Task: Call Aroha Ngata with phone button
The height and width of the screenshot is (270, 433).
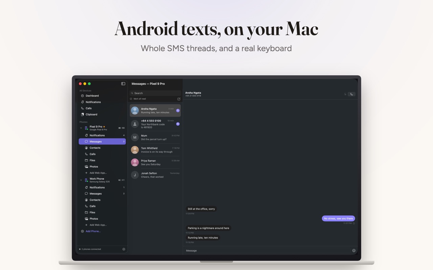Action: click(x=351, y=94)
